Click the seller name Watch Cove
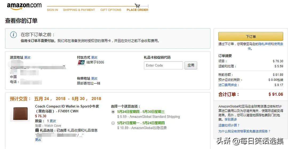Screen dimensions: 288x149 click(x=53, y=126)
